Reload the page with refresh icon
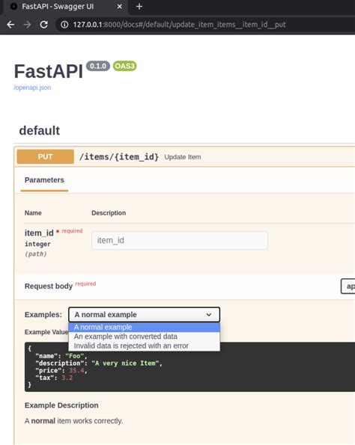 (x=43, y=25)
